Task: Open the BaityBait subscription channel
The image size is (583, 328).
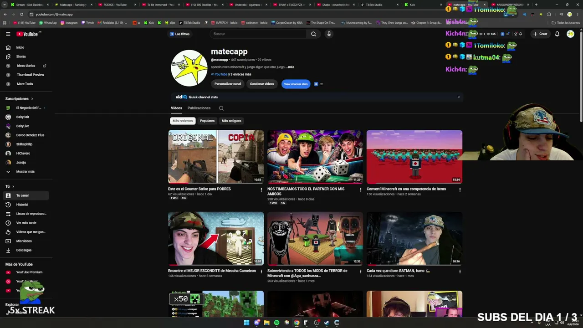Action: [x=26, y=117]
